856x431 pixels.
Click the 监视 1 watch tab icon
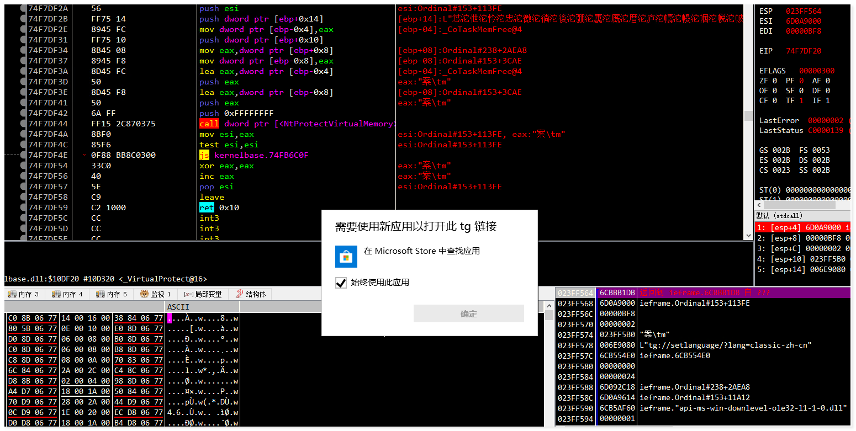145,294
